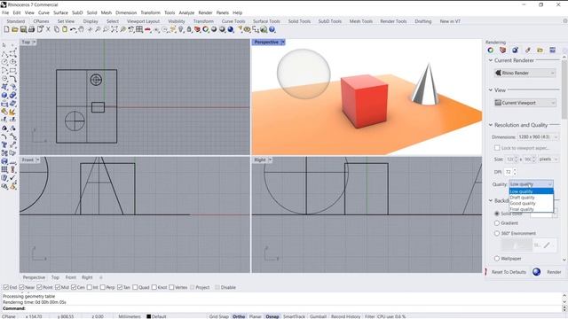The width and height of the screenshot is (568, 319).
Task: Toggle Grid Snap in status bar
Action: pyautogui.click(x=219, y=316)
